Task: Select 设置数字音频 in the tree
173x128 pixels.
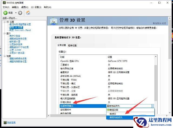Action: pos(16,44)
